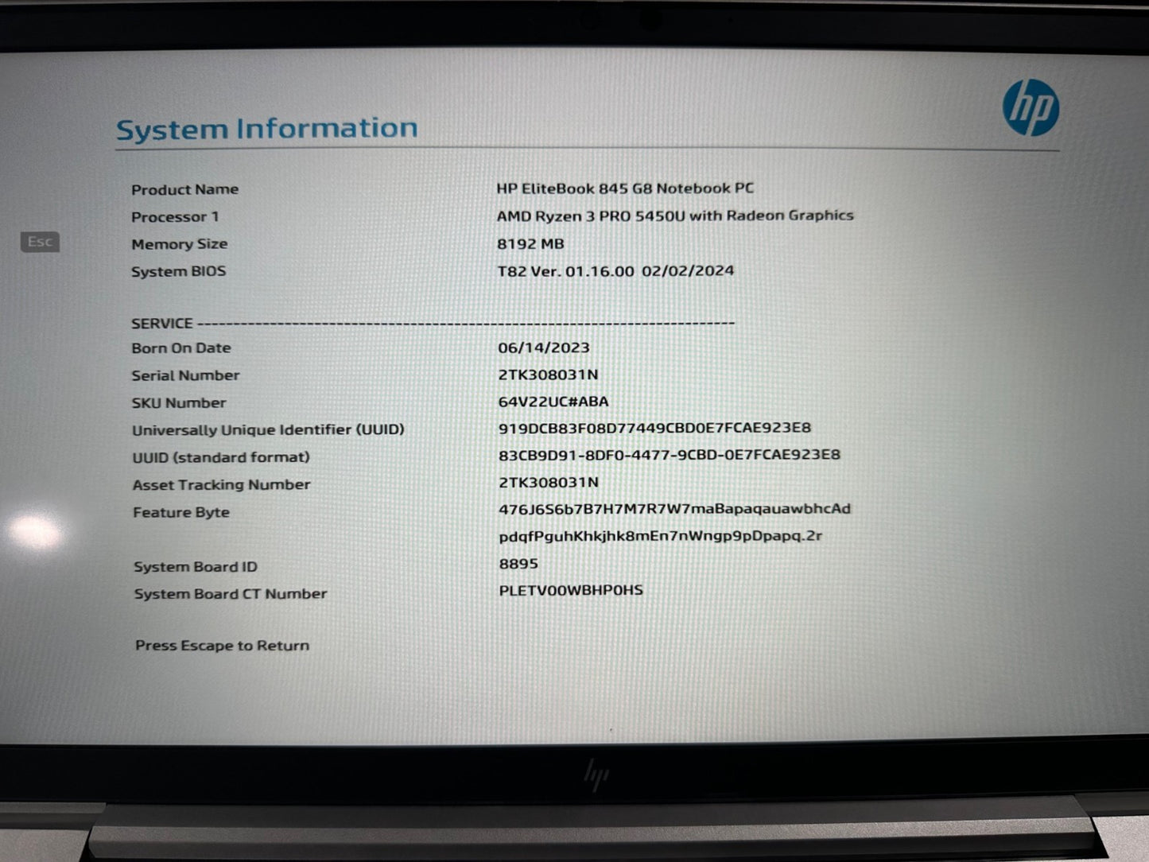The height and width of the screenshot is (862, 1149).
Task: Click the SKU Number label
Action: tap(179, 403)
